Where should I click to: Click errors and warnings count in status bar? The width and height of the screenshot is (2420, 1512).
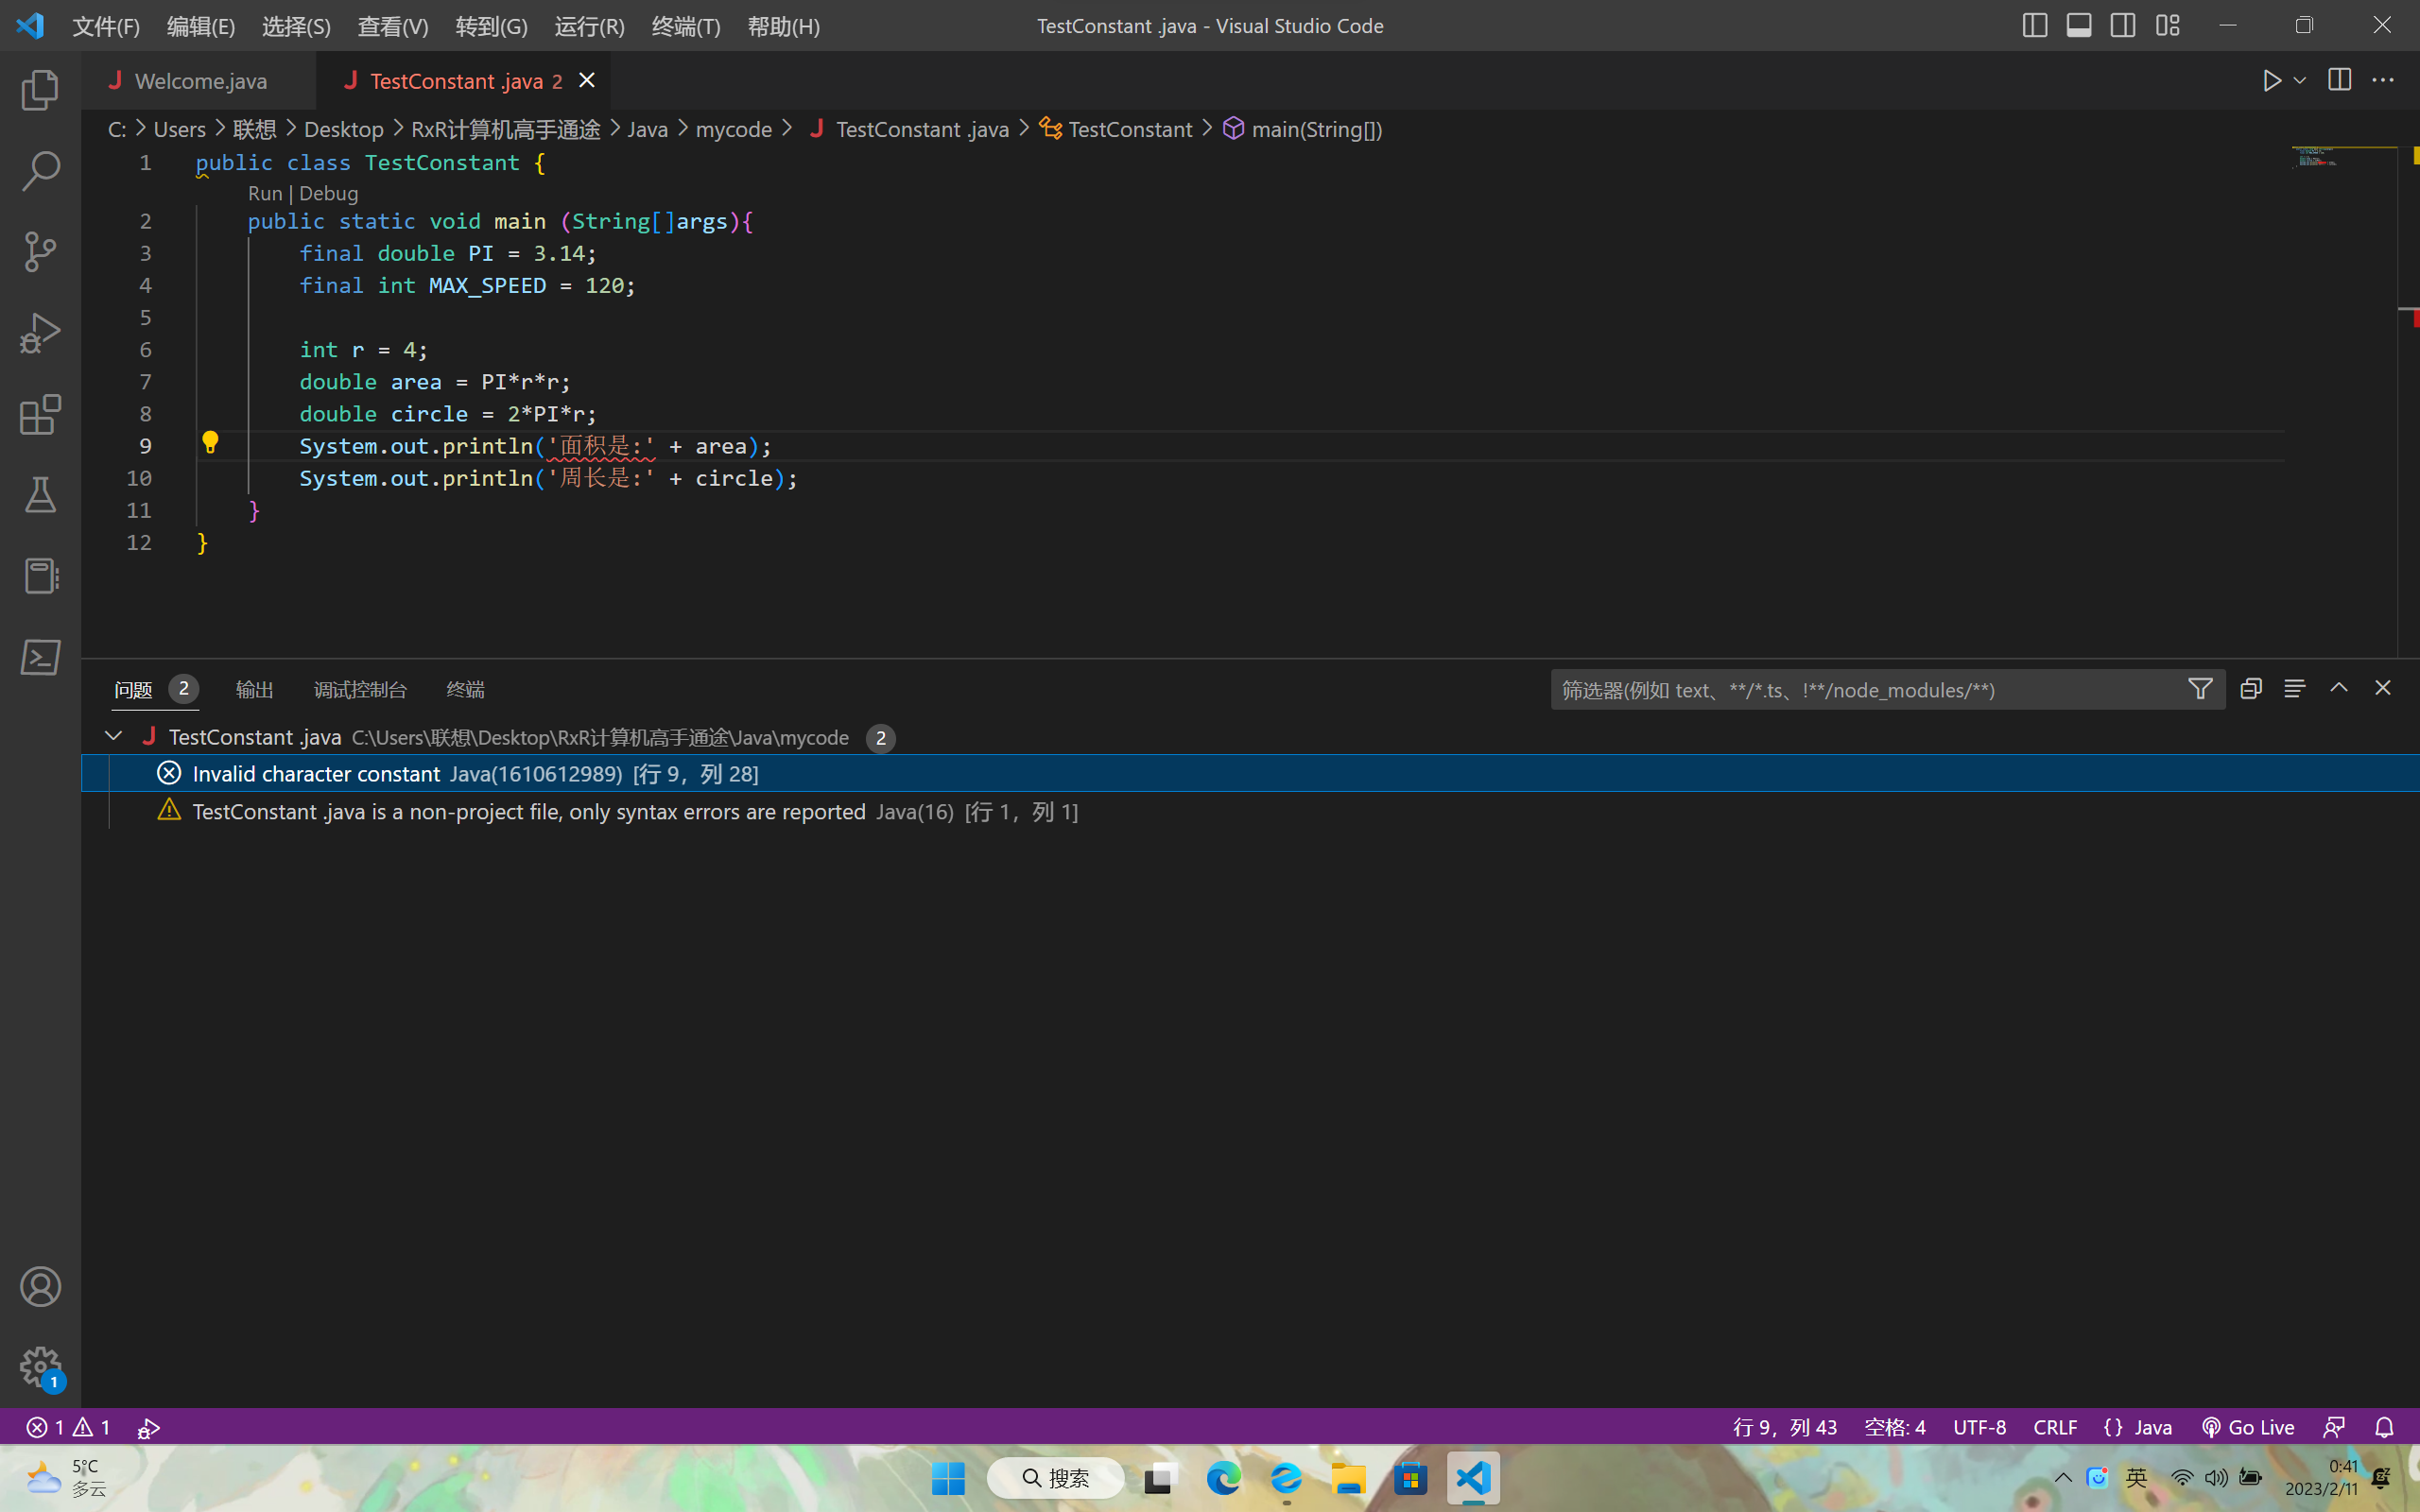point(68,1427)
